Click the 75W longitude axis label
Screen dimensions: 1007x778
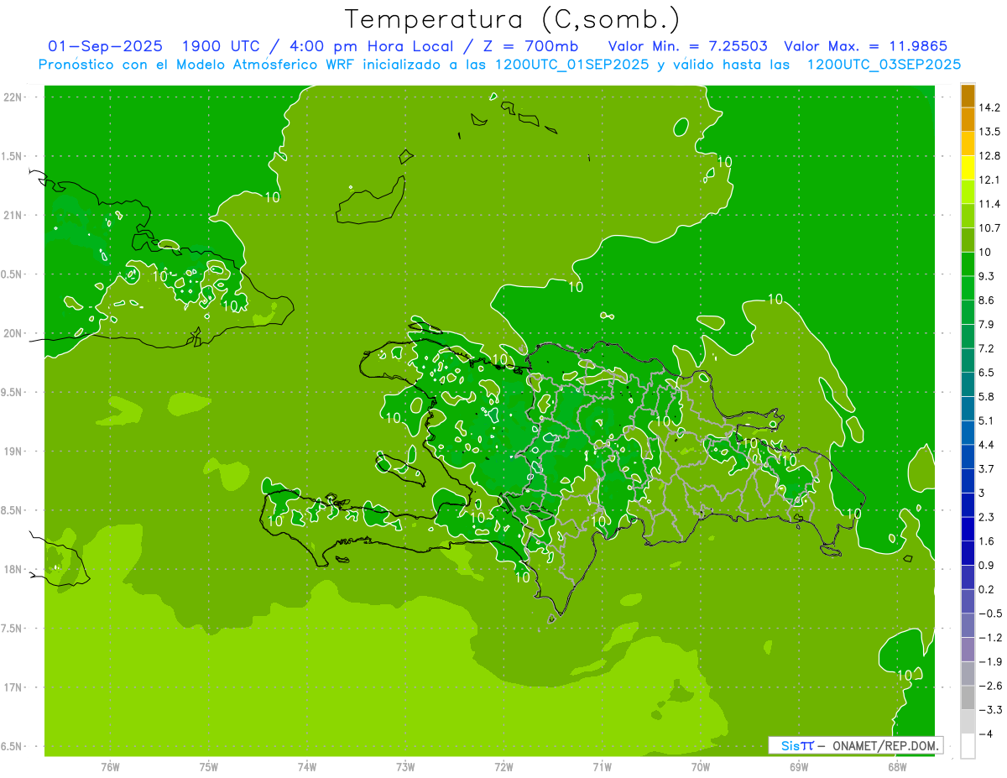pyautogui.click(x=209, y=767)
